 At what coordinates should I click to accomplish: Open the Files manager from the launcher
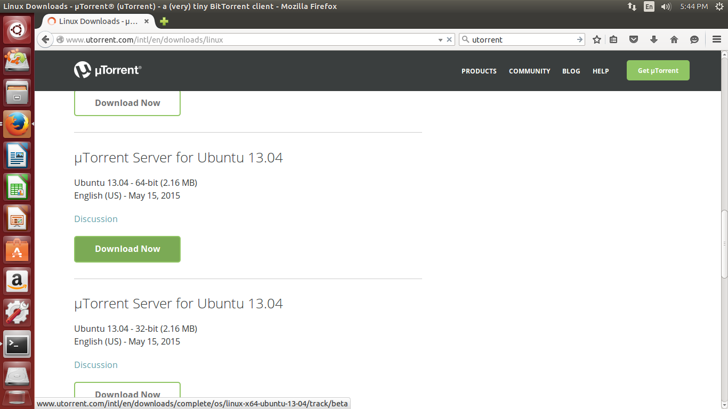tap(17, 93)
